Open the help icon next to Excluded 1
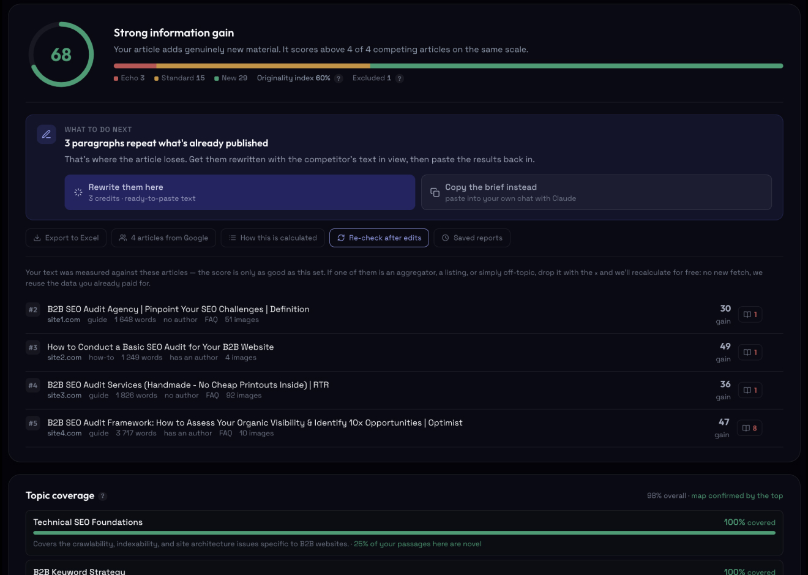Viewport: 808px width, 575px height. (x=400, y=78)
